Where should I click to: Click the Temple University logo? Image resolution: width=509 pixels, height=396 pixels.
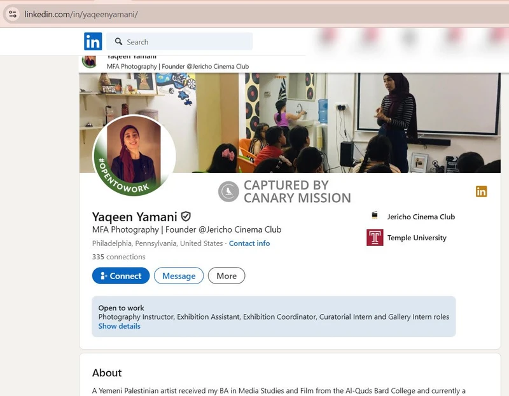pos(375,238)
